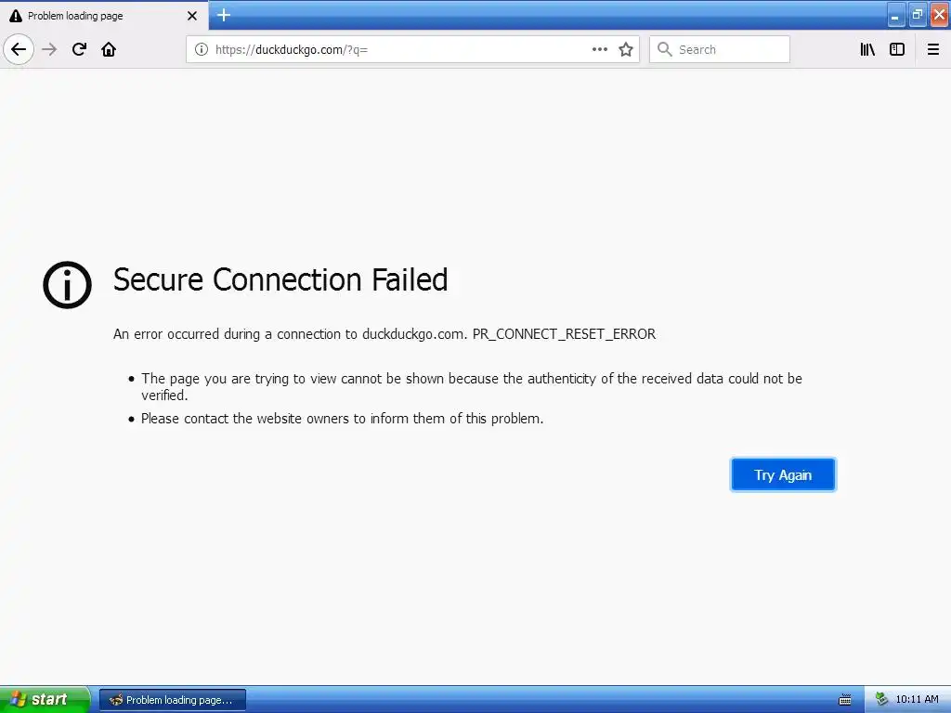Screen dimensions: 951x713
Task: Go to the Home page
Action: click(x=109, y=49)
